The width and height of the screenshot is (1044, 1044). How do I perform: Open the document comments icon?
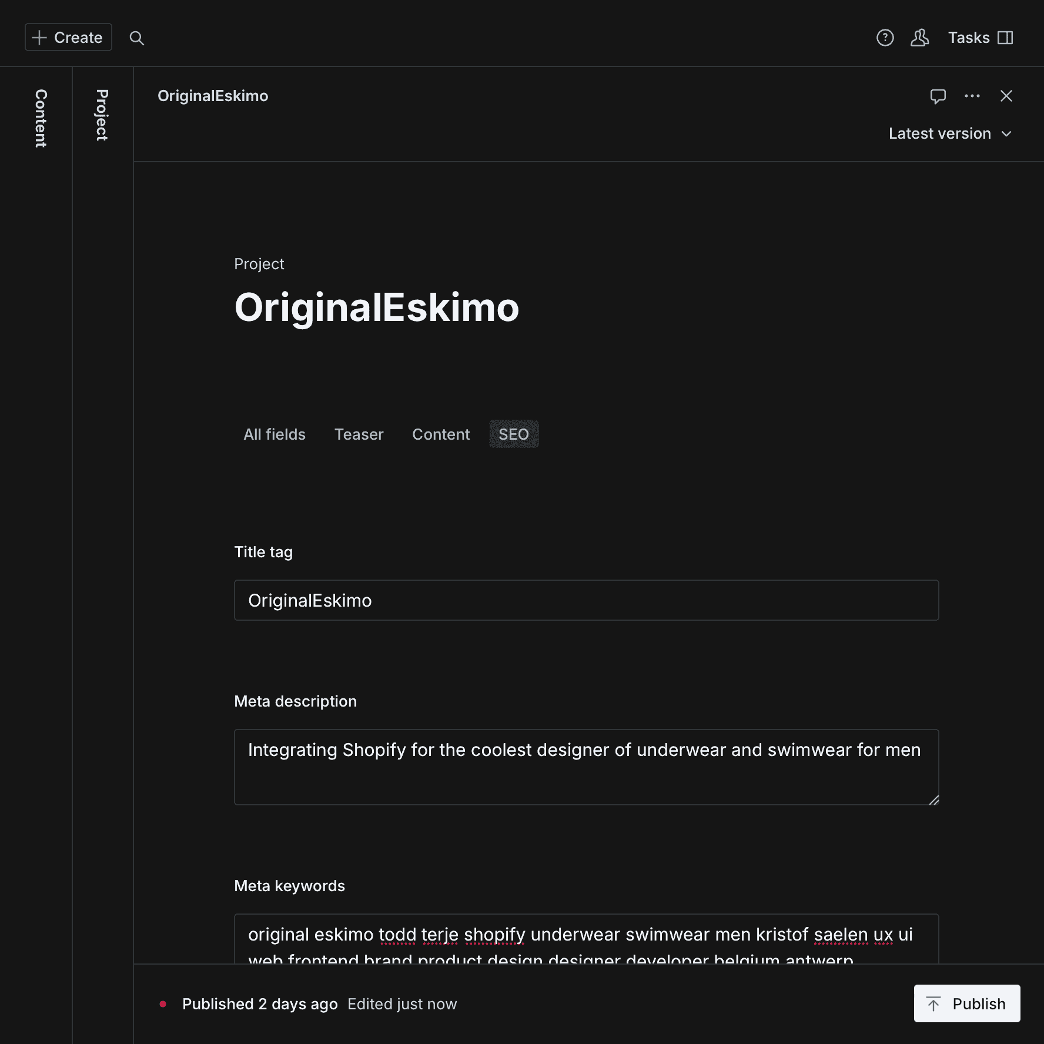coord(938,96)
